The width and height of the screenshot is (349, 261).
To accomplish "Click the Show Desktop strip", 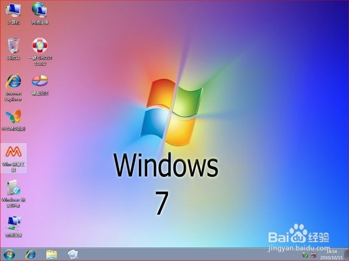I will coord(347,254).
